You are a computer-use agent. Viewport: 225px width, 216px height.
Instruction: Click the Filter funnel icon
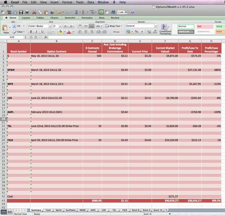tap(92, 12)
